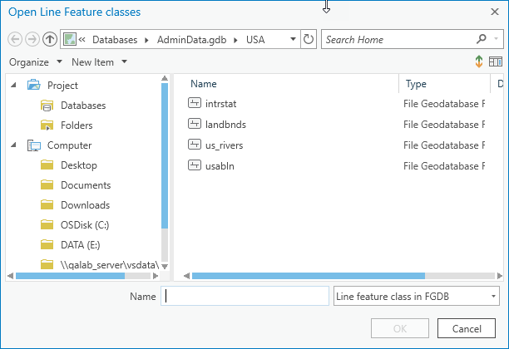Click the Name input field
Screen dimensions: 509x349
point(245,296)
